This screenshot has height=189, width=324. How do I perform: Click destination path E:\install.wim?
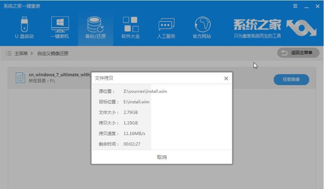point(136,102)
